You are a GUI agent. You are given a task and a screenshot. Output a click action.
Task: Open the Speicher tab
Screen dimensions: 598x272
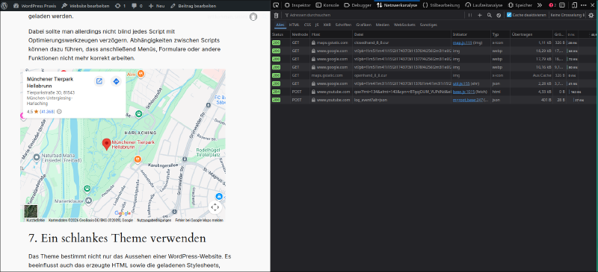pos(520,5)
